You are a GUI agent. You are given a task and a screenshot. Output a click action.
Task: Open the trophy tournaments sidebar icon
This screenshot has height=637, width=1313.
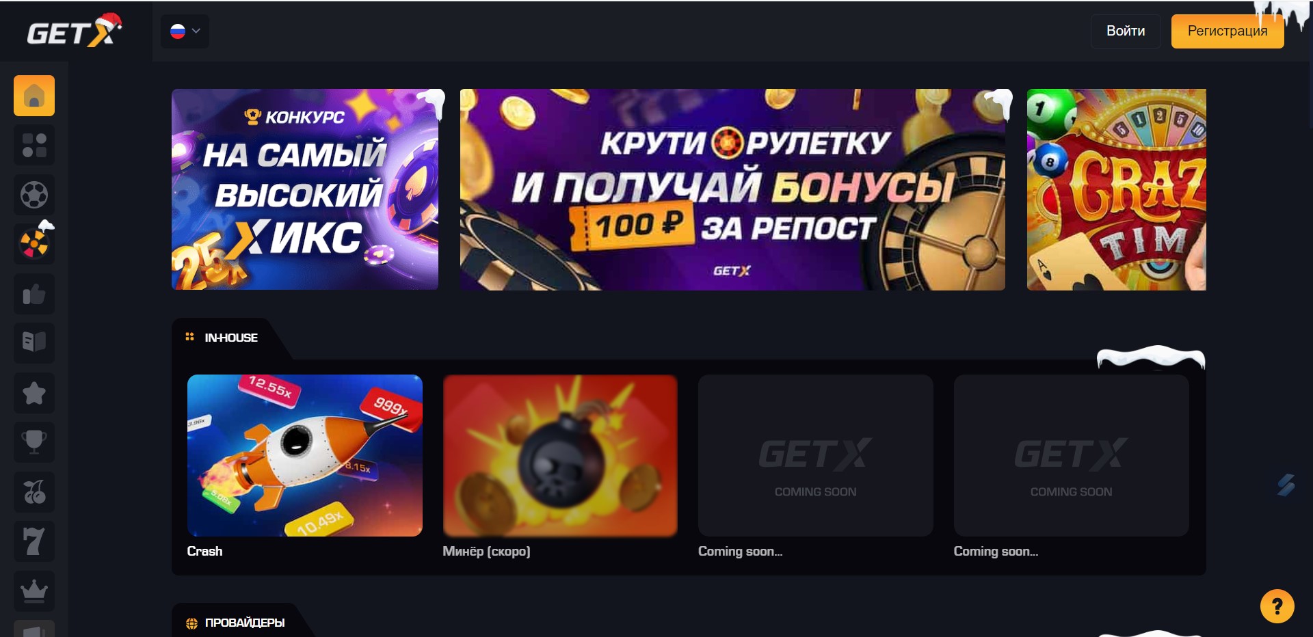(x=34, y=442)
